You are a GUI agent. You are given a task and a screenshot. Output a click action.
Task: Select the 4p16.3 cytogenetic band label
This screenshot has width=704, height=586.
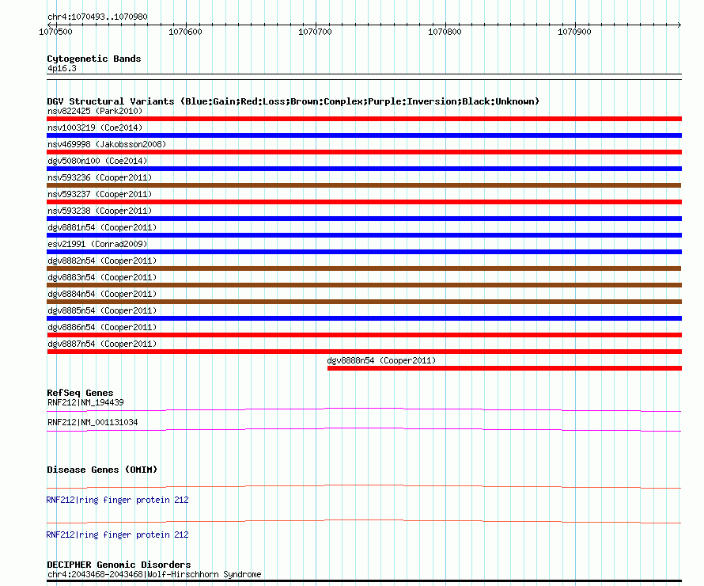62,68
